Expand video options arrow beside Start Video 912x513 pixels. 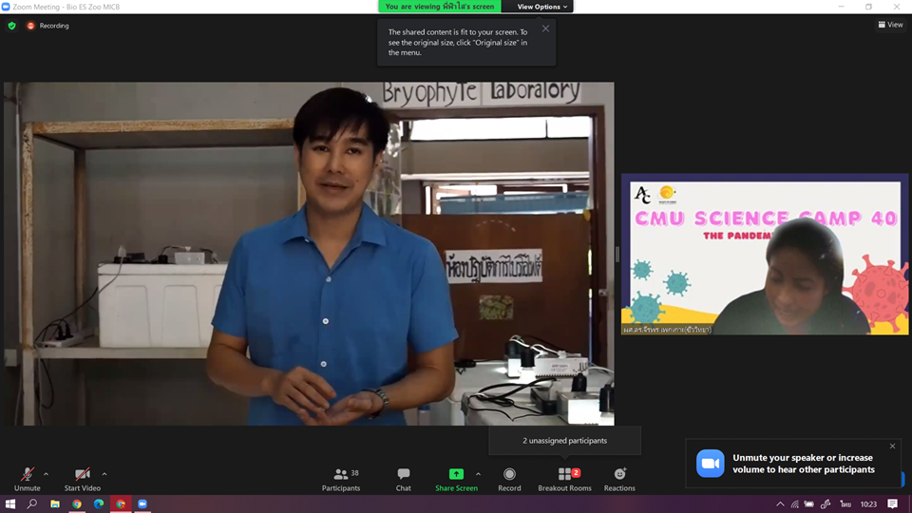[104, 473]
